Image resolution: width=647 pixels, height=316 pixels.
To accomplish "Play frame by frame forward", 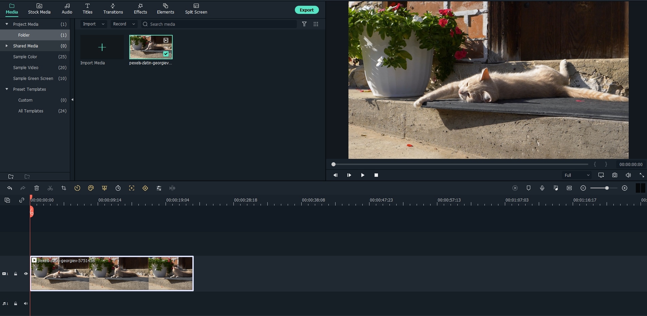I will 349,175.
